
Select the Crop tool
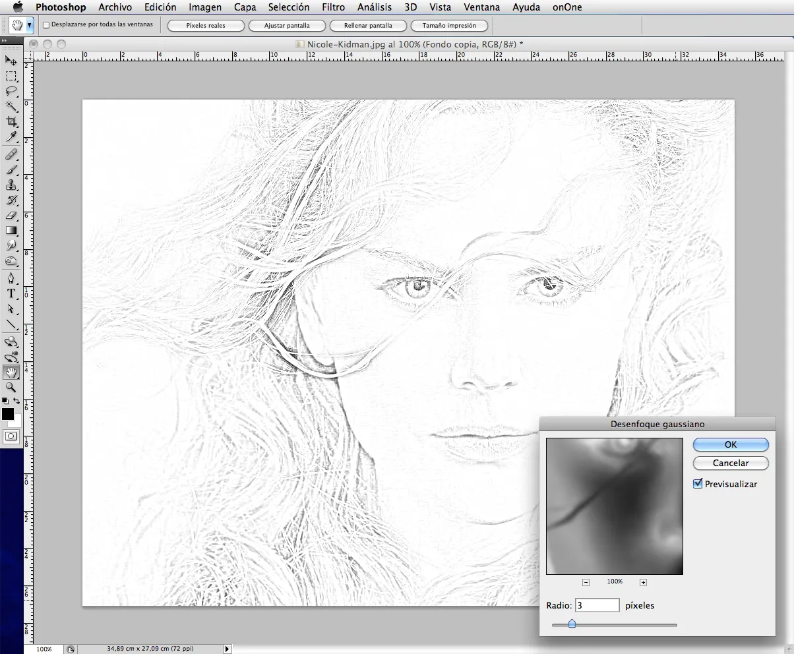pos(11,121)
